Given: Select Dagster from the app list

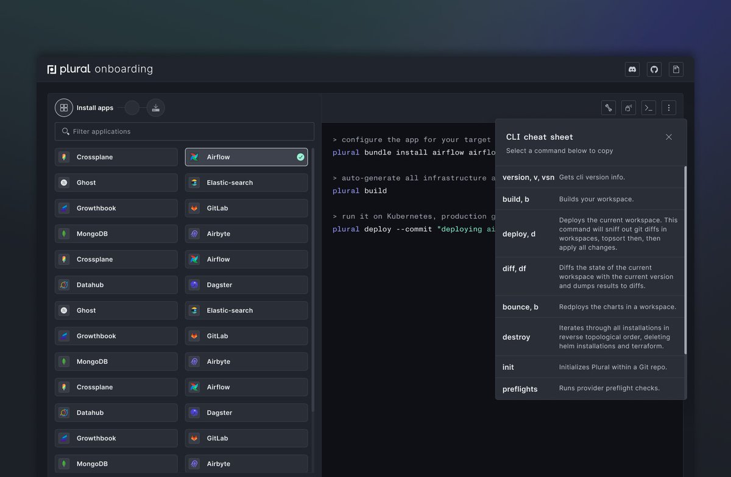Looking at the screenshot, I should pos(246,284).
